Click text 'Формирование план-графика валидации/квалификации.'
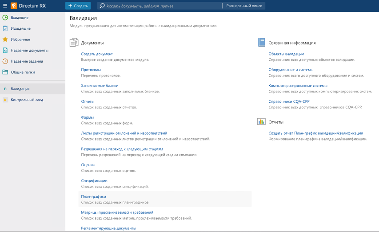Viewport: 379px width, 232px height. 318,139
